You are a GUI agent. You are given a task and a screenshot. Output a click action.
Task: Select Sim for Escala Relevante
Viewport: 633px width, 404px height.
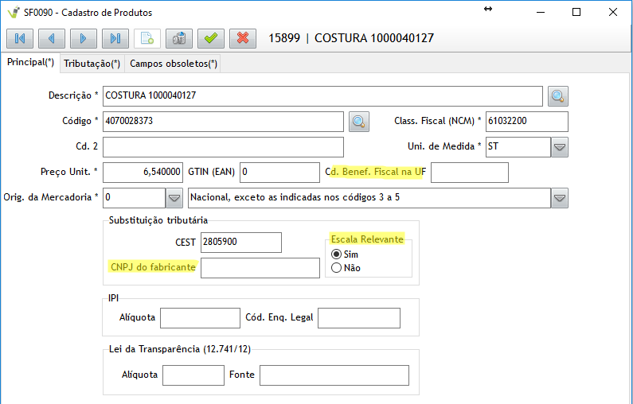click(x=336, y=254)
